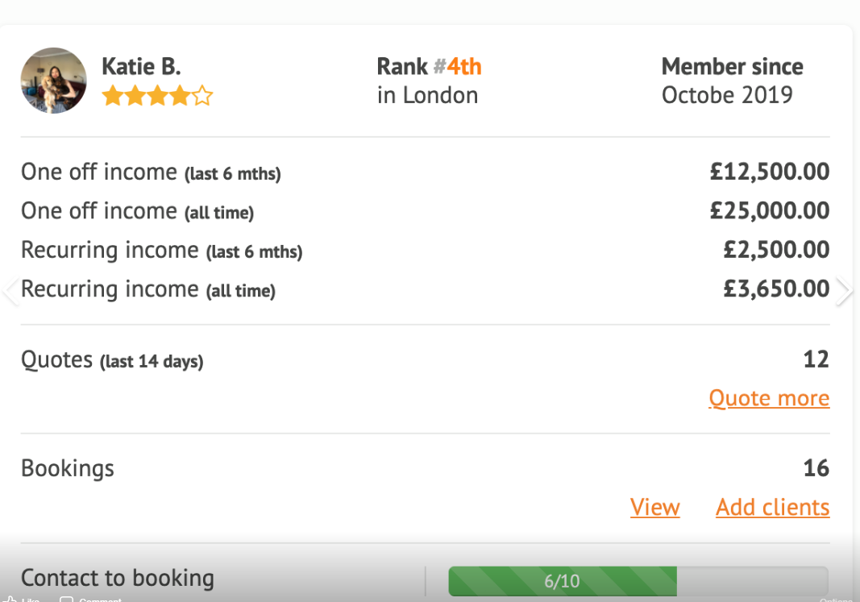Image resolution: width=860 pixels, height=602 pixels.
Task: Select the Recurring income all time row
Action: 425,289
